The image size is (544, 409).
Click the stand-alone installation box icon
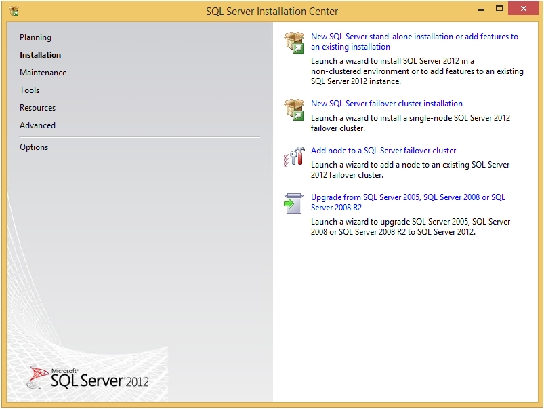click(x=294, y=42)
